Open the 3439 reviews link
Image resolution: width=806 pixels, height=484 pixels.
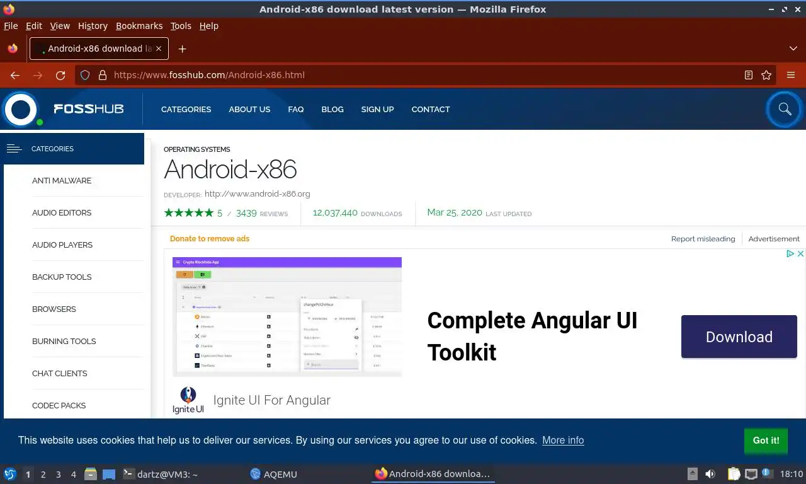pos(262,213)
